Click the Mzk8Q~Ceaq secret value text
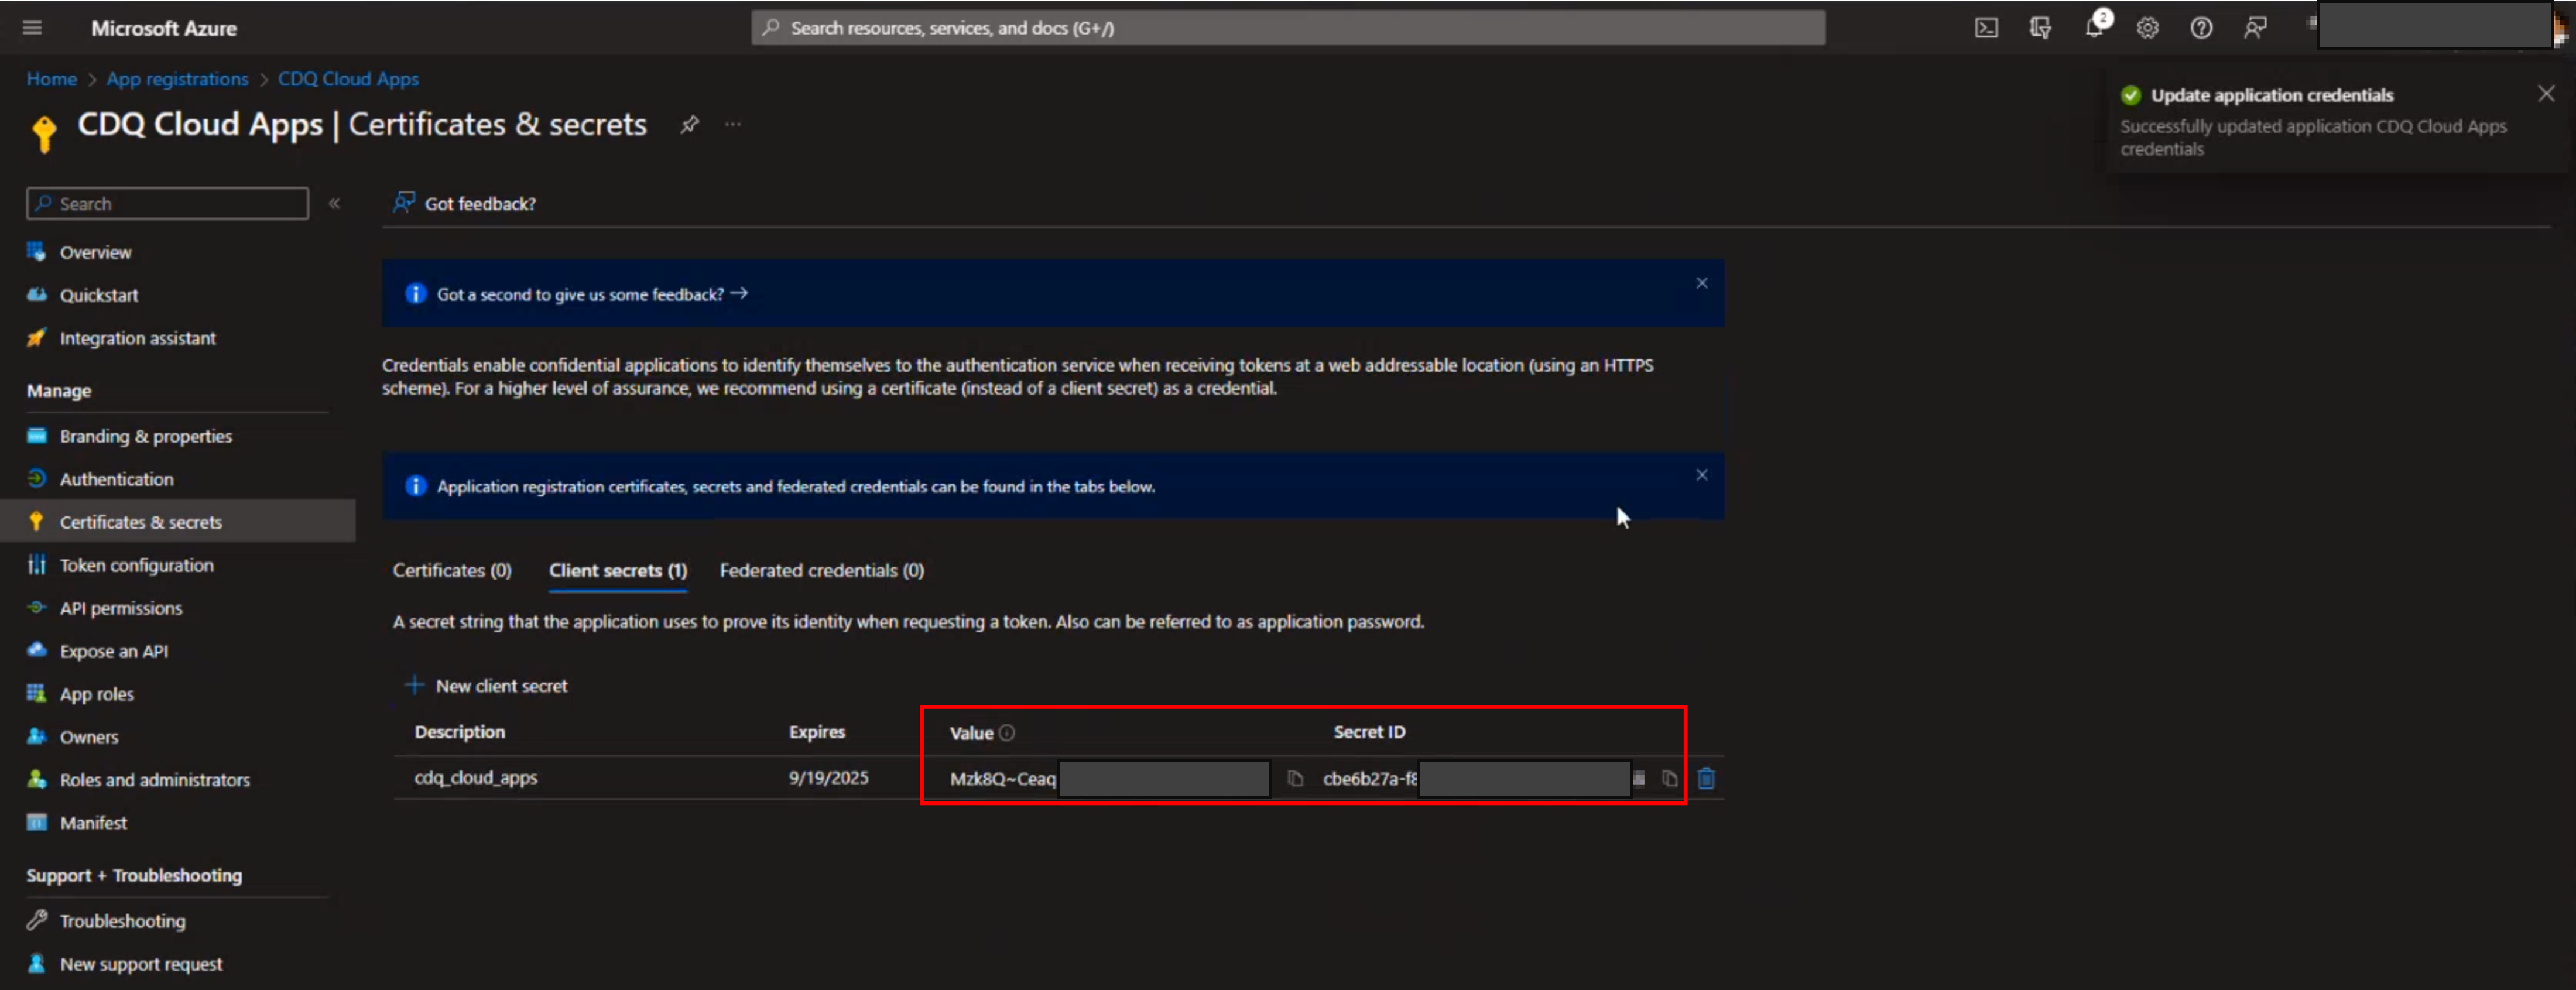Viewport: 2576px width, 990px height. (1002, 778)
